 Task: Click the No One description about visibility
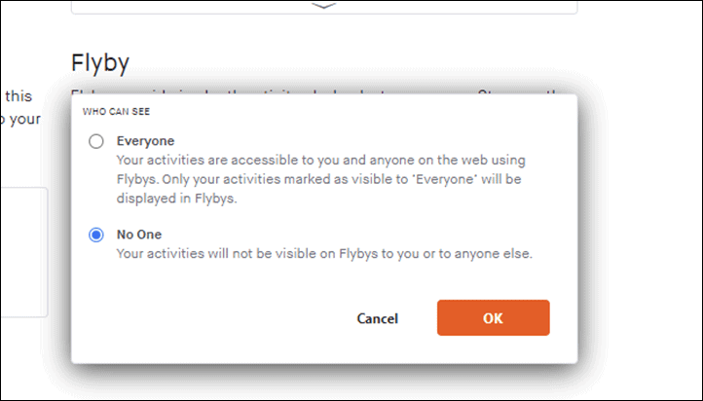tap(324, 254)
